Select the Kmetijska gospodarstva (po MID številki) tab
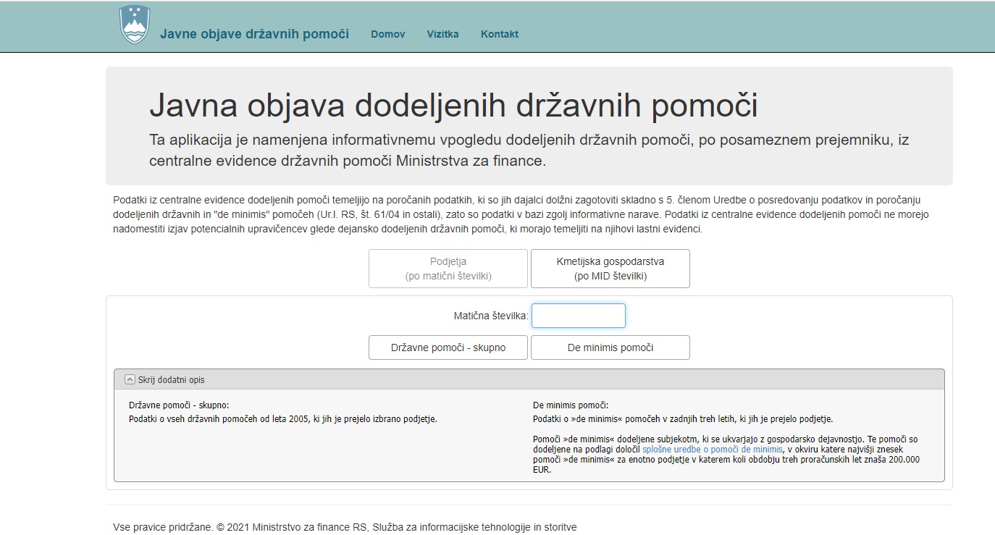Viewport: 995px width, 535px height. coord(610,269)
